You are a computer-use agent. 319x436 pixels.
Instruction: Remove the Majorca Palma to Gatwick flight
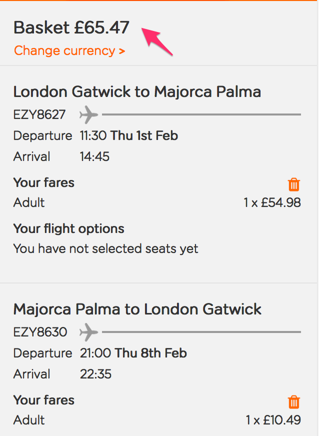(294, 401)
